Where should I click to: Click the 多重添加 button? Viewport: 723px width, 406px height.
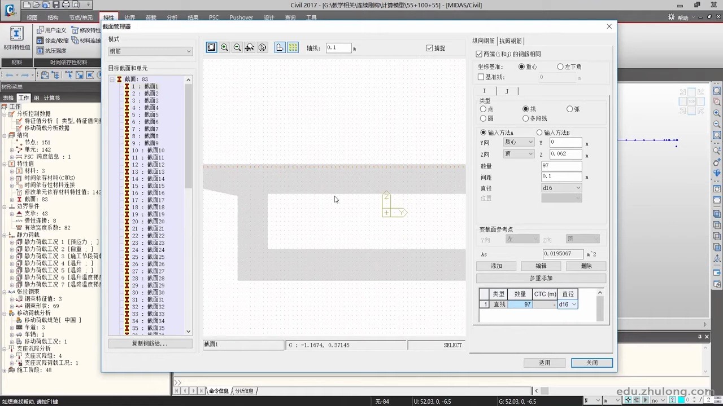click(x=541, y=279)
